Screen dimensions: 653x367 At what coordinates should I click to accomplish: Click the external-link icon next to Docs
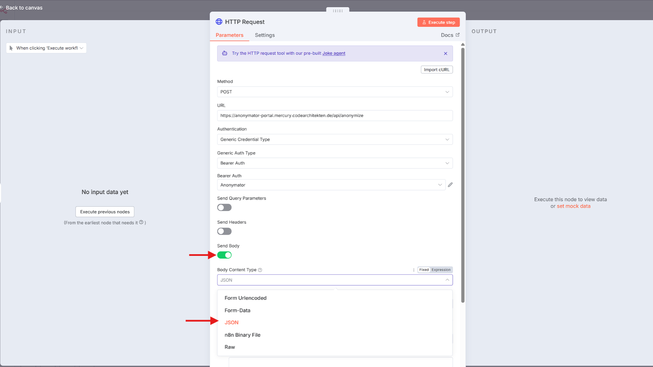click(458, 35)
